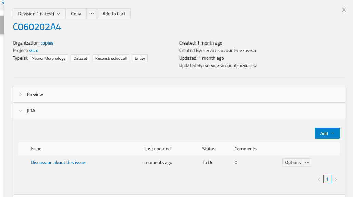The height and width of the screenshot is (197, 353).
Task: Select page 1 in pagination
Action: (x=327, y=179)
